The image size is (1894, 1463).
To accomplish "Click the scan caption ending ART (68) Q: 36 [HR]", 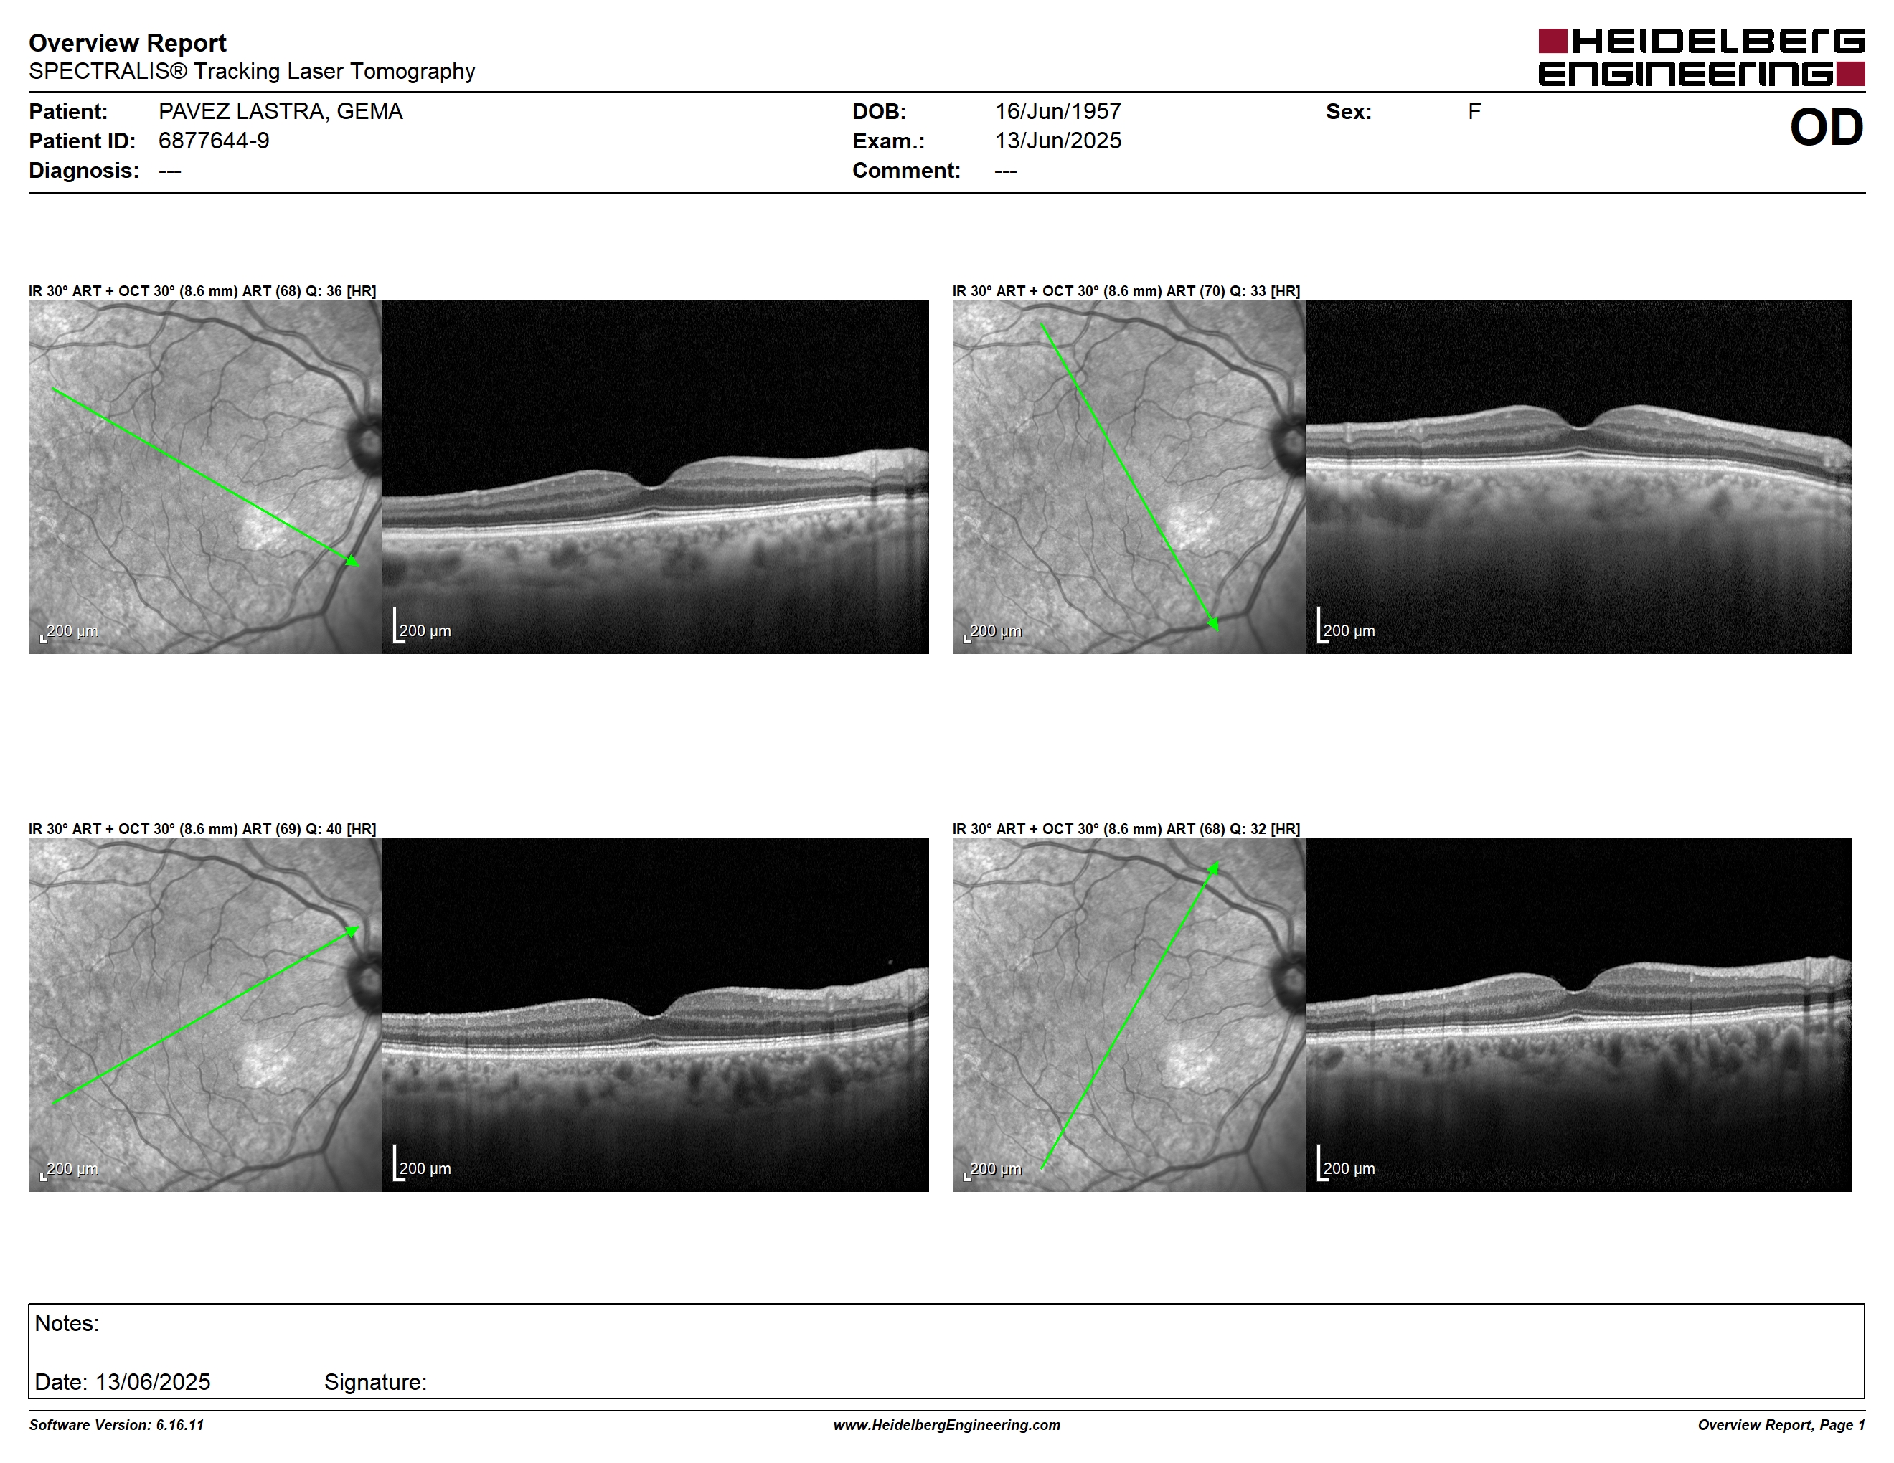I will coord(202,291).
